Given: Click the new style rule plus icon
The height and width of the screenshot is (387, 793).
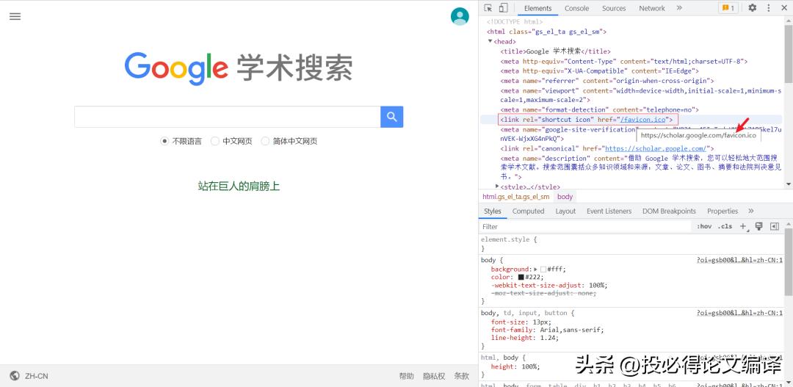Looking at the screenshot, I should tap(743, 226).
